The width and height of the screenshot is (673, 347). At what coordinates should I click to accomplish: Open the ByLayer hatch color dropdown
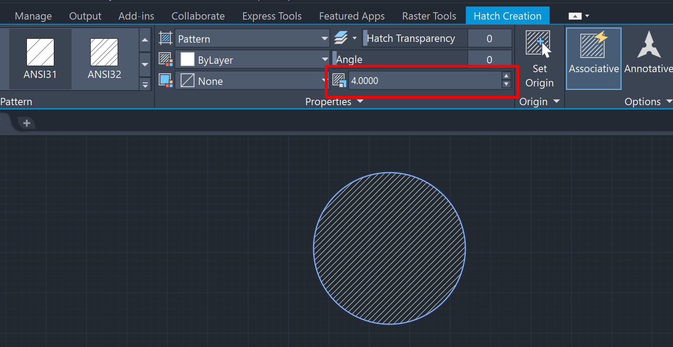tap(325, 59)
